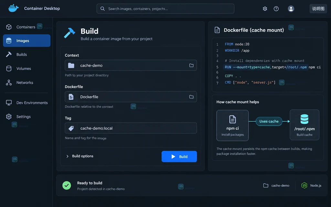
Task: Open Settings in the sidebar
Action: 27,116
